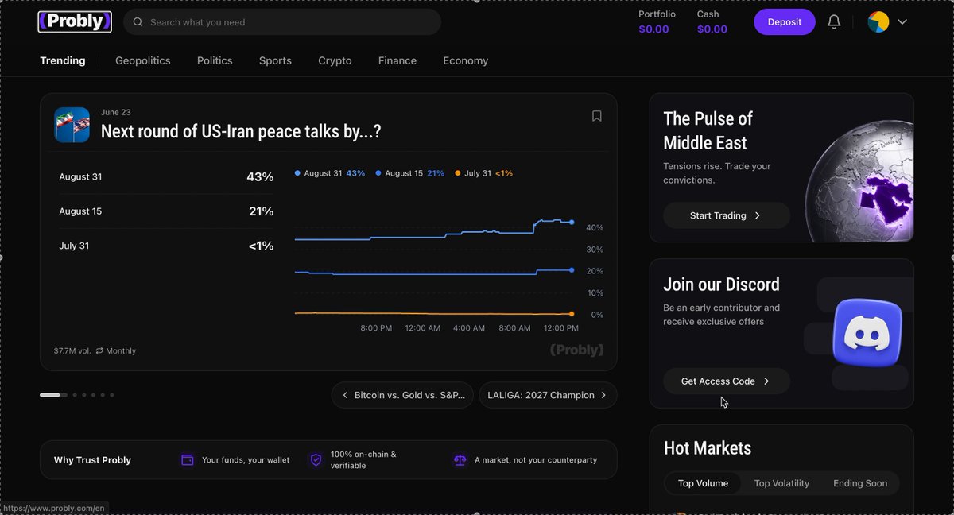This screenshot has height=515, width=954.
Task: Click the scales icon beside 'A market, not your counterparty'
Action: tap(460, 459)
